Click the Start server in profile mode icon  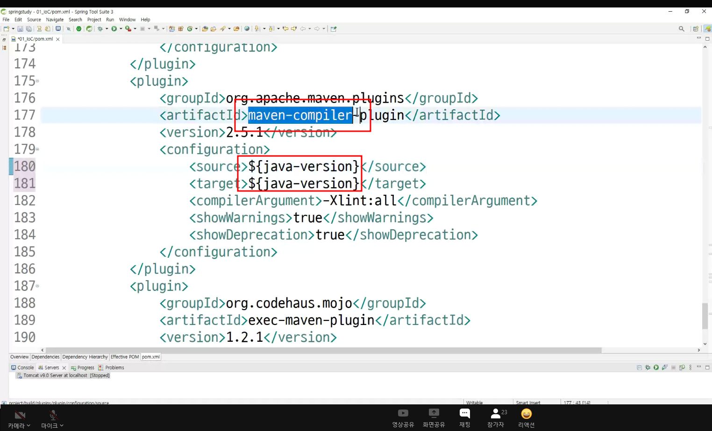click(665, 367)
